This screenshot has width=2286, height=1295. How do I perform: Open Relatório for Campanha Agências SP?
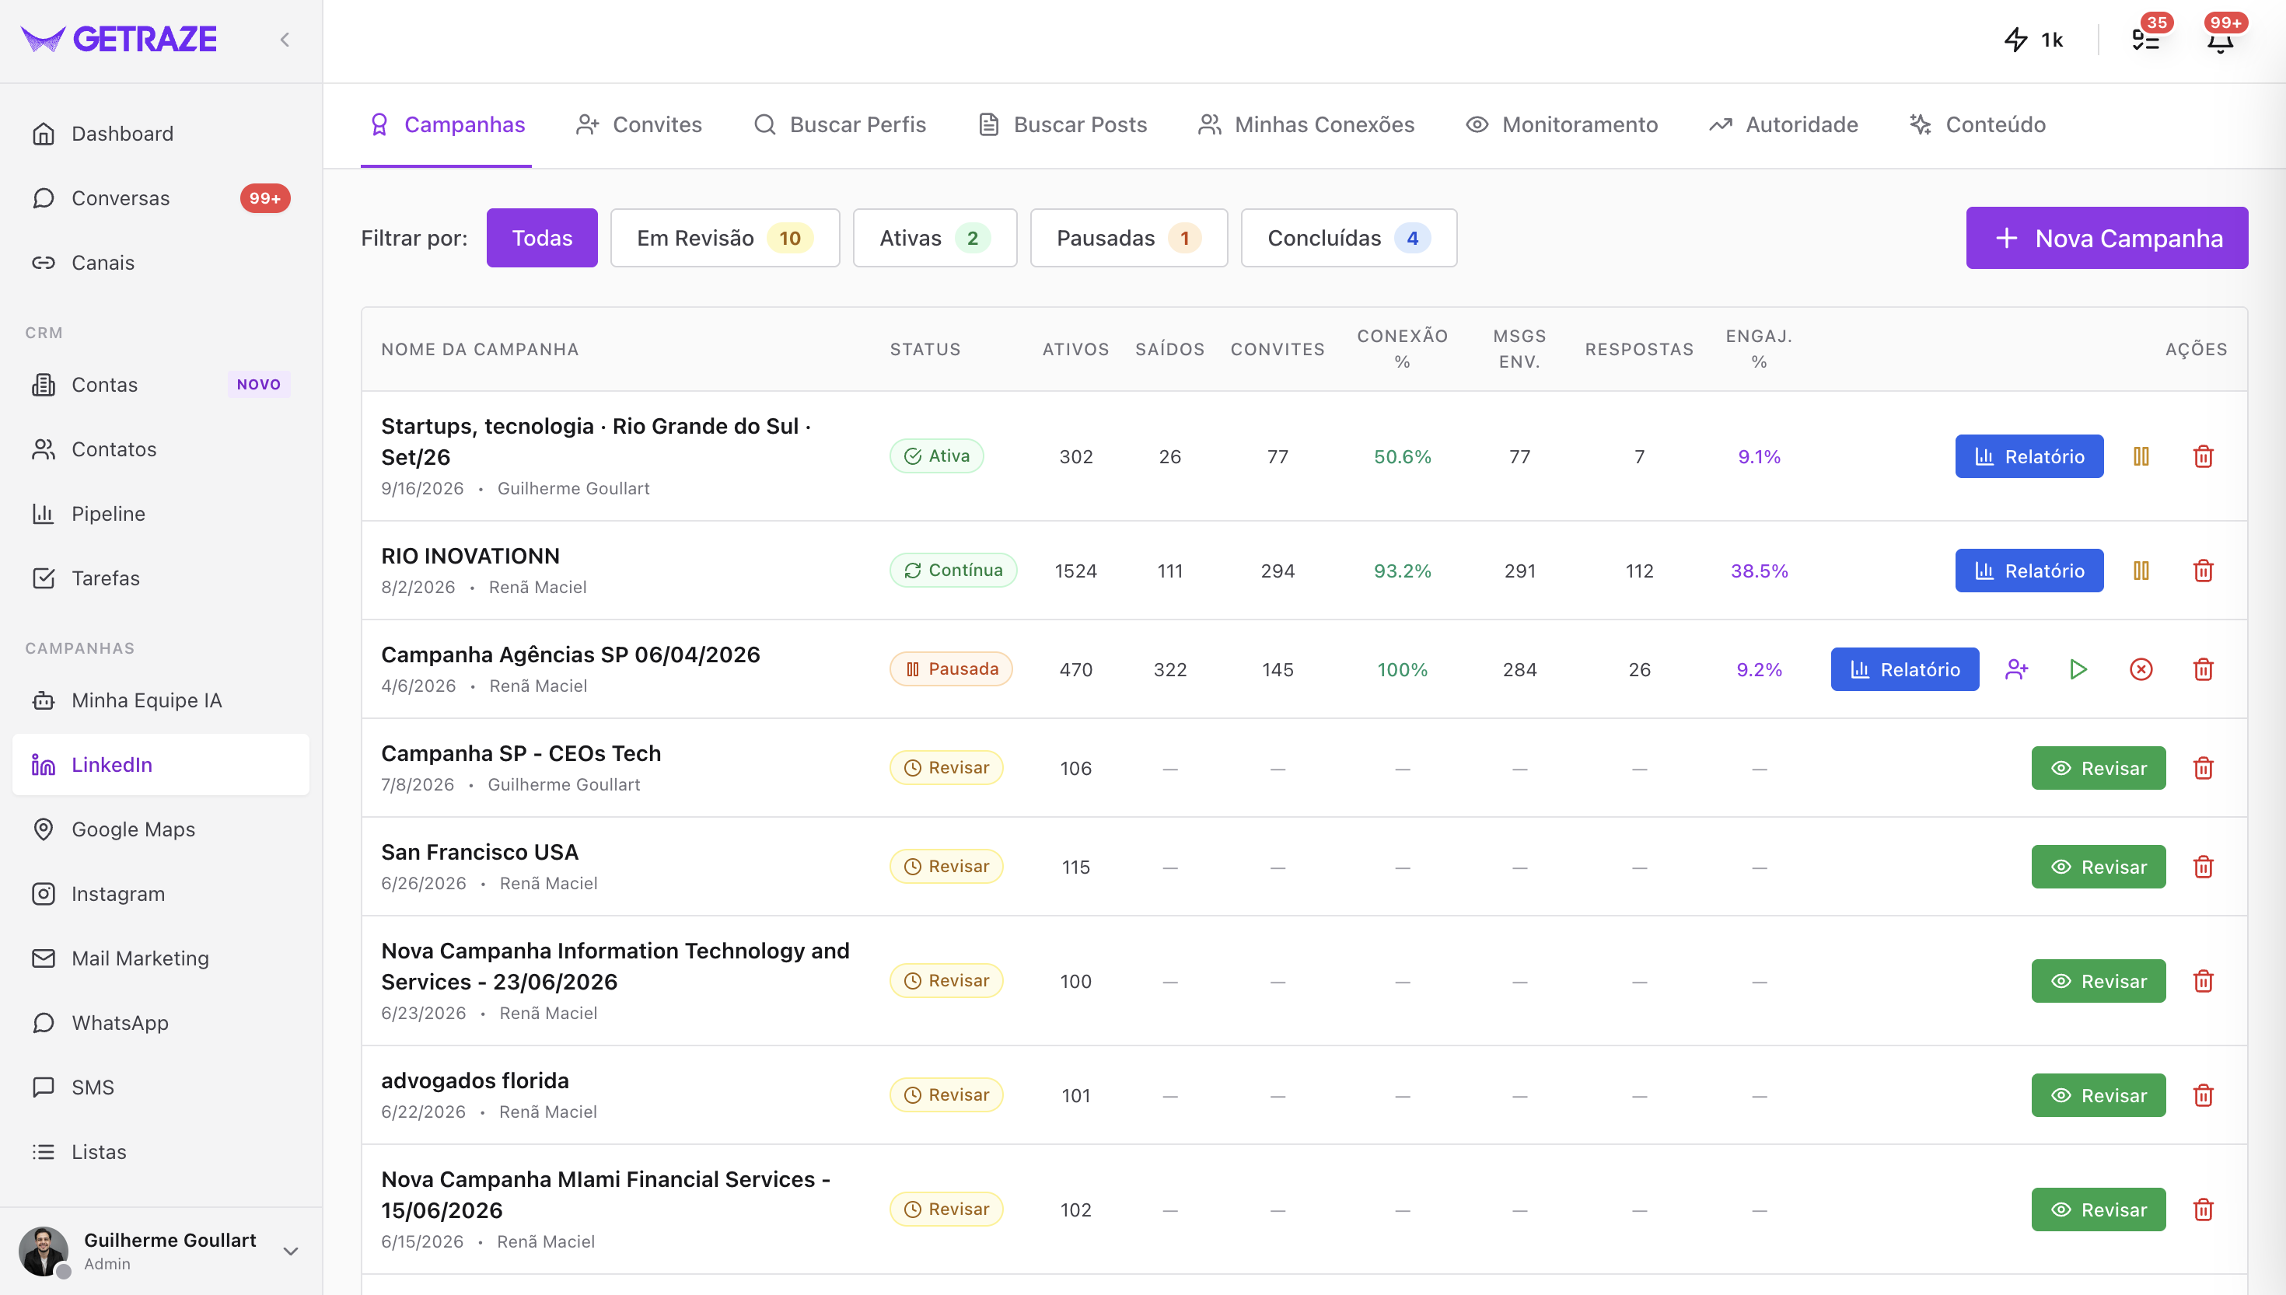pyautogui.click(x=1904, y=668)
